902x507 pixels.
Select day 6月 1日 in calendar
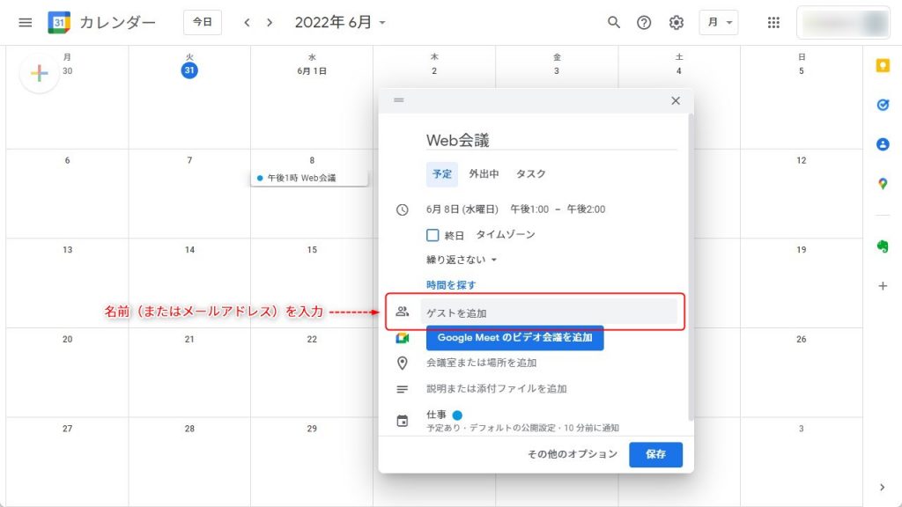pyautogui.click(x=312, y=70)
